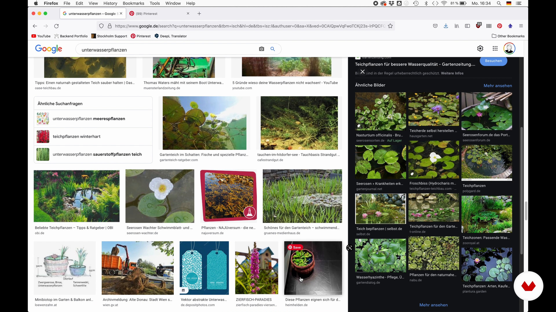
Task: Select suggestion sauerstoffpflanzen teich
Action: 93,154
